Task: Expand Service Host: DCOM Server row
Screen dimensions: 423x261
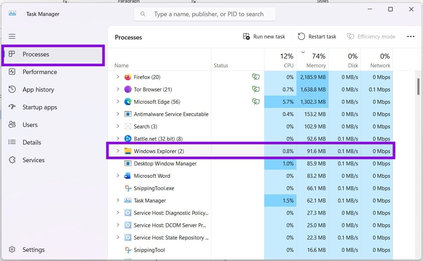Action: point(118,225)
